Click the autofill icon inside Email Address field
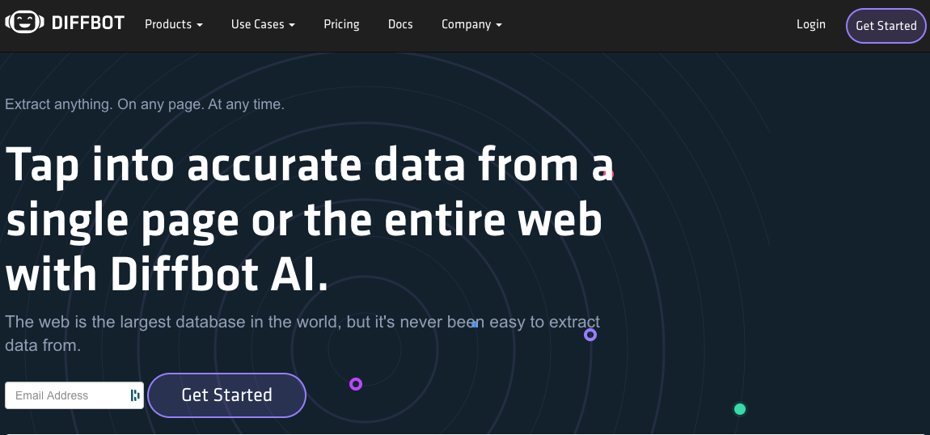The width and height of the screenshot is (930, 435). click(x=135, y=395)
